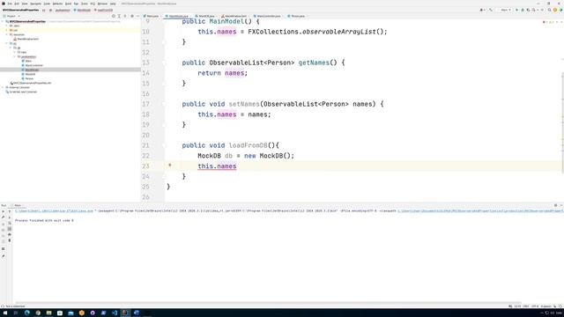Click the error lightbulb on line 23
Viewport: 564px width, 317px height.
point(170,166)
